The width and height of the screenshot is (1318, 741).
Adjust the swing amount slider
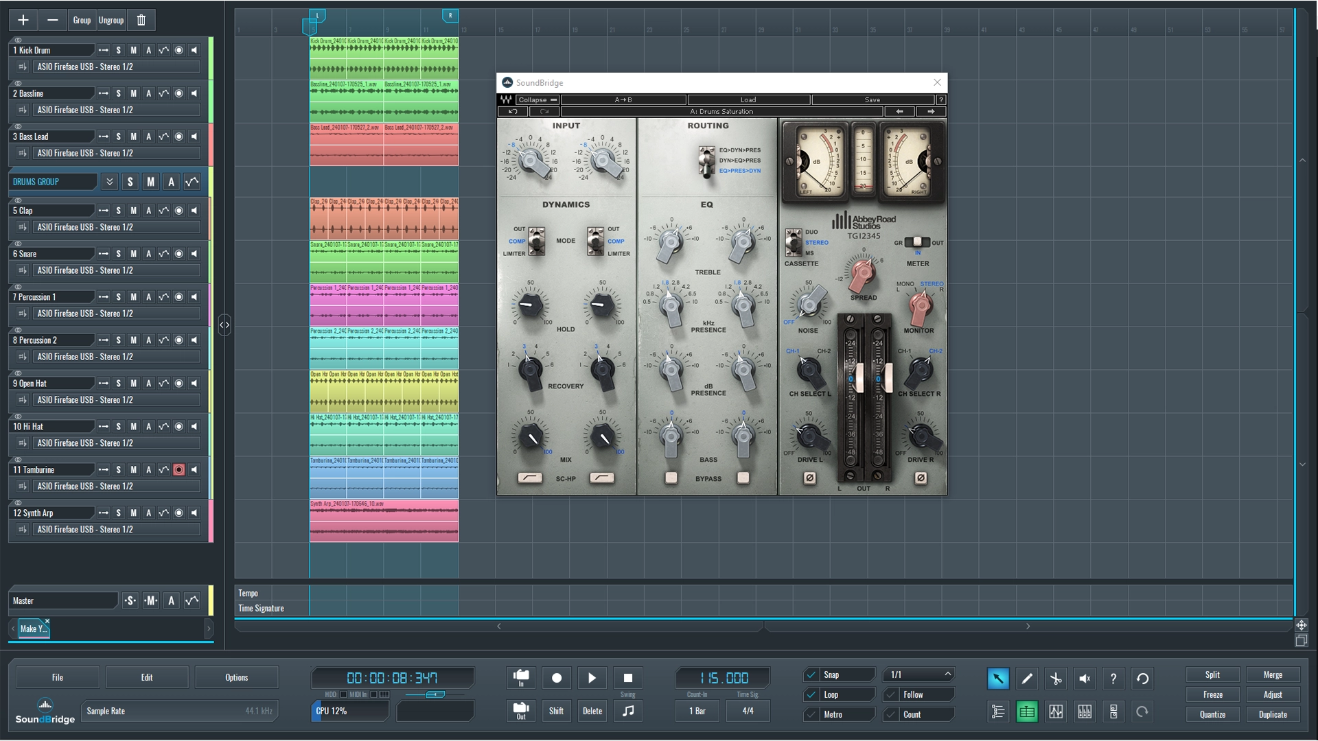click(435, 694)
